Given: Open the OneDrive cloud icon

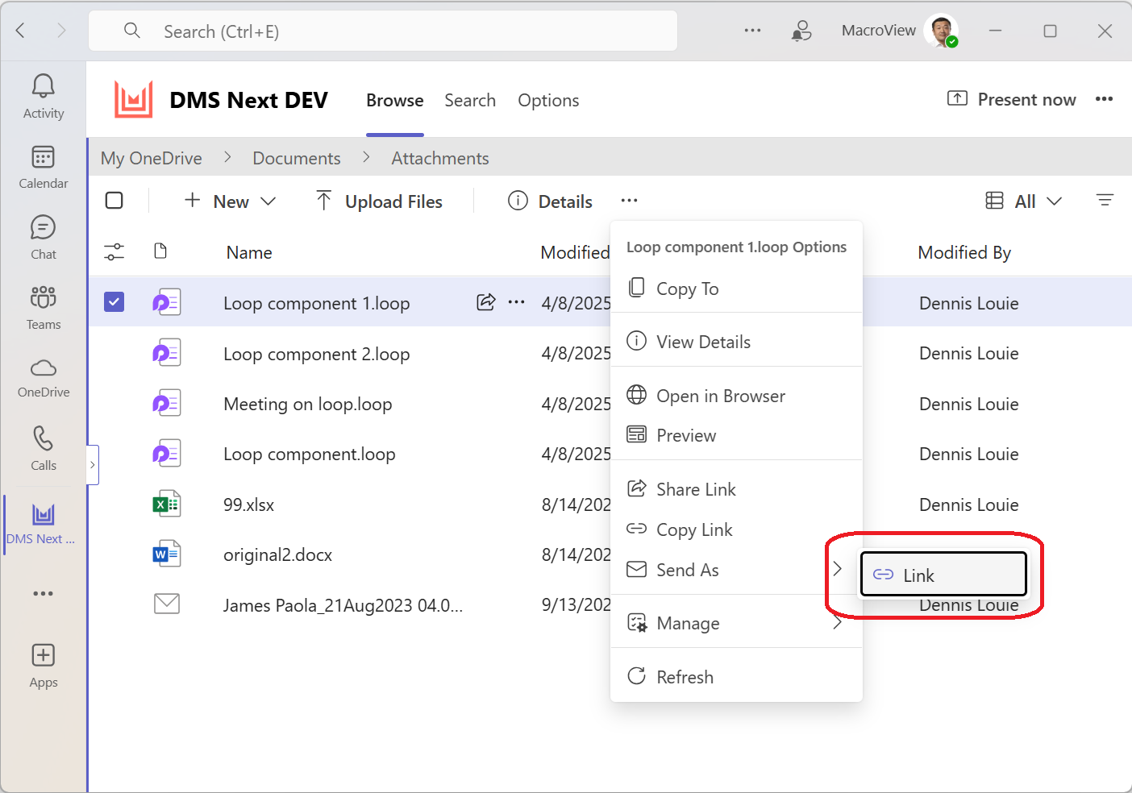Looking at the screenshot, I should 44,368.
